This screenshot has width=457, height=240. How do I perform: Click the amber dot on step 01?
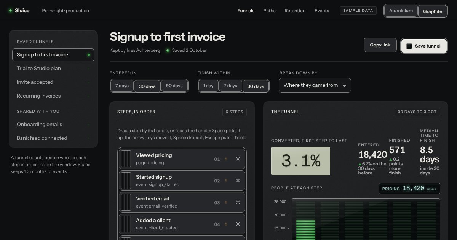(226, 159)
